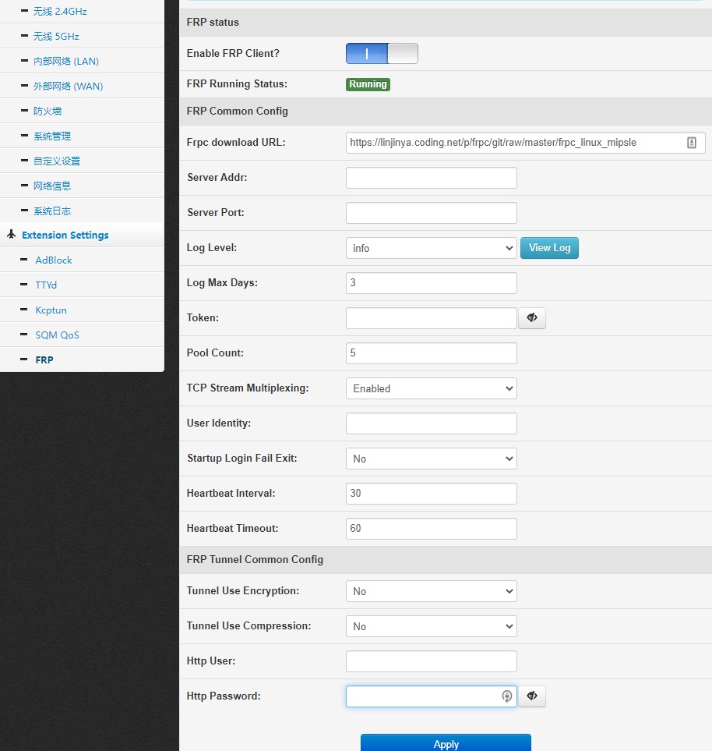
Task: Open the AdBlock menu item
Action: pos(54,260)
